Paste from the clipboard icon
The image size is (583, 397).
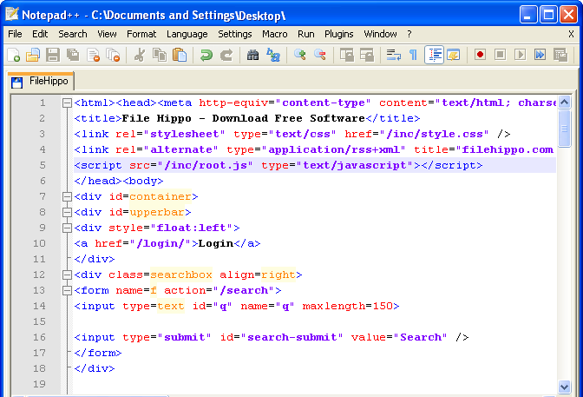coord(180,55)
